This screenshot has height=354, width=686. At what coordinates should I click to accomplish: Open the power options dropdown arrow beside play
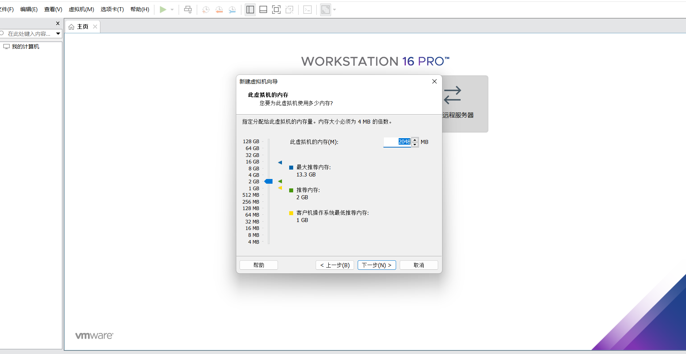tap(172, 10)
